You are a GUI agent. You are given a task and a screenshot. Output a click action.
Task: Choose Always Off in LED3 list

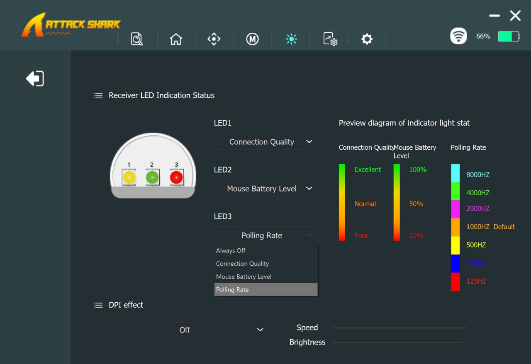[266, 251]
